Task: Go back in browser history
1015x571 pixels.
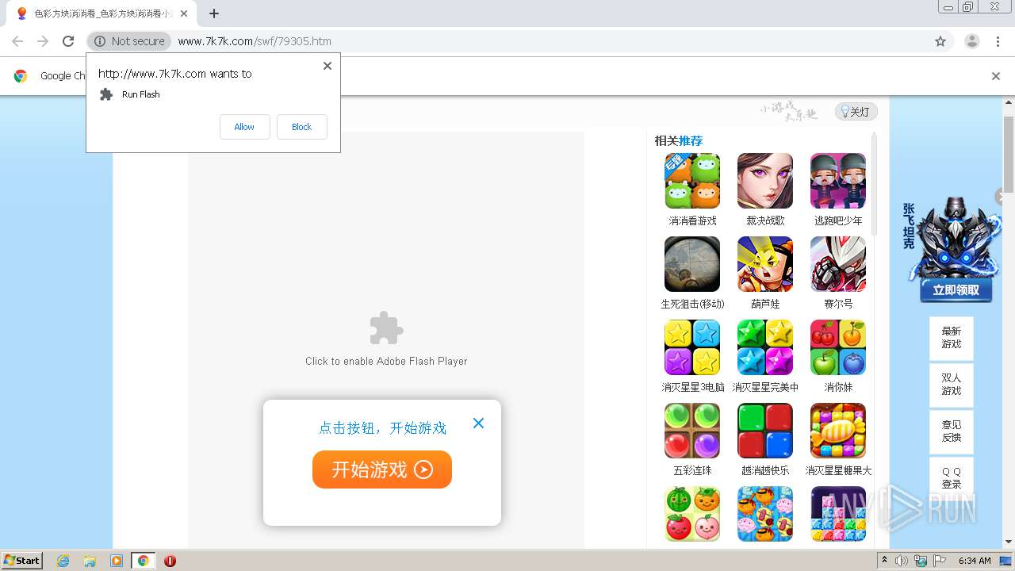Action: 17,41
